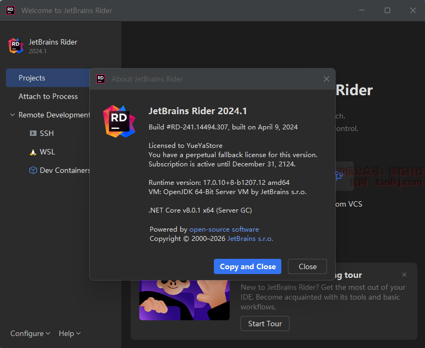The image size is (425, 348).
Task: Collapse the Remote Development tree node
Action: 13,115
